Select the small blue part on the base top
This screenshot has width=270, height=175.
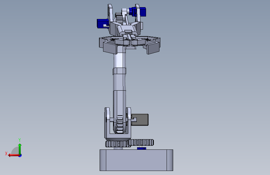[142, 148]
